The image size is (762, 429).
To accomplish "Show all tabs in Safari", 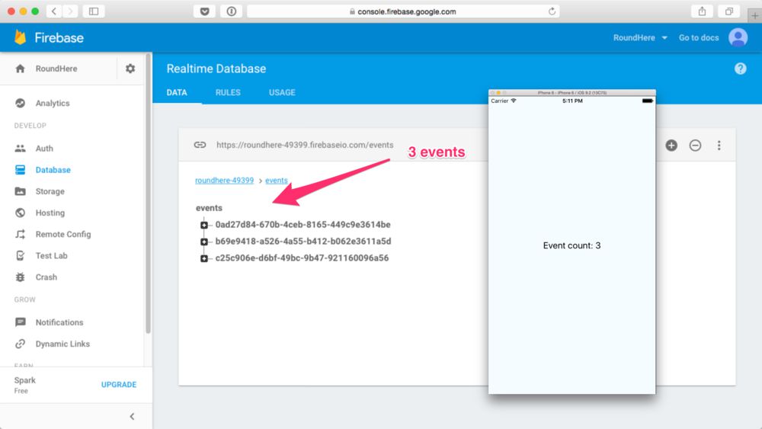I will coord(729,11).
